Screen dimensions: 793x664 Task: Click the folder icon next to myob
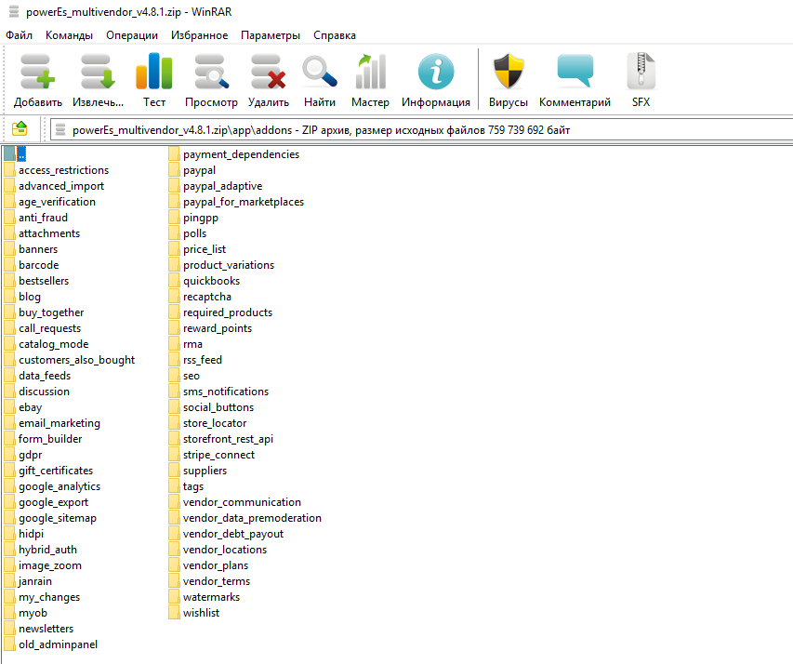click(x=9, y=612)
